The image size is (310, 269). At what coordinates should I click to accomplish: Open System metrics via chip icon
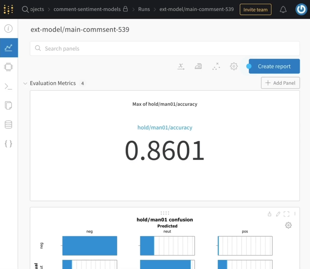click(9, 67)
